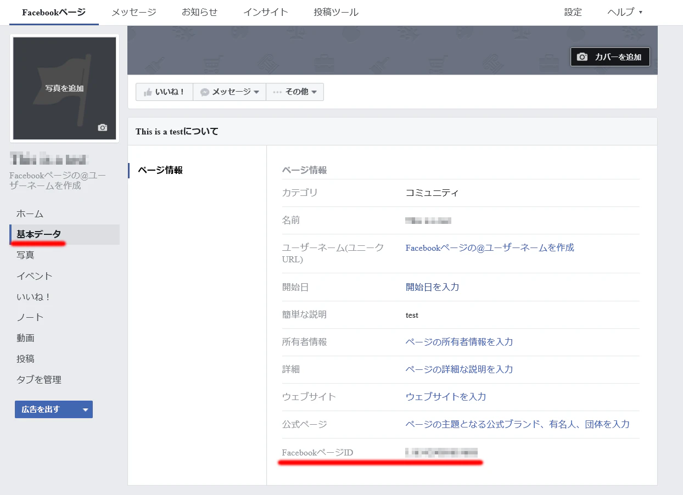Screen dimensions: 683x495
Task: Click 写真を追加 on profile picture
Action: [x=65, y=88]
